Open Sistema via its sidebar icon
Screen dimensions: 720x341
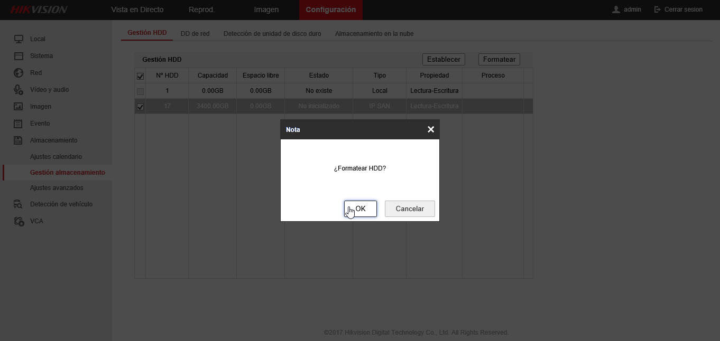[x=19, y=56]
